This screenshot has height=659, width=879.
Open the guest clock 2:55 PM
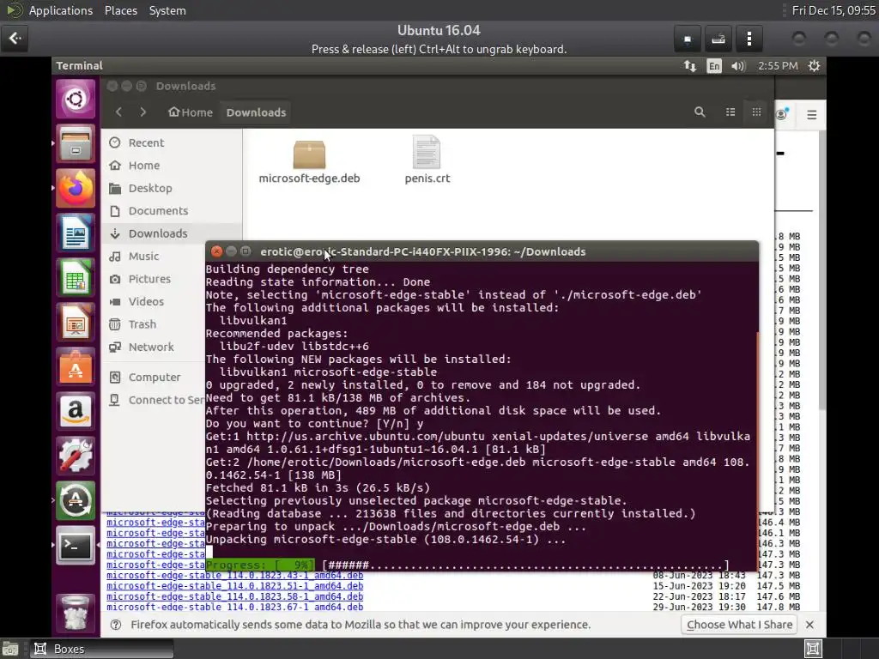(x=778, y=66)
